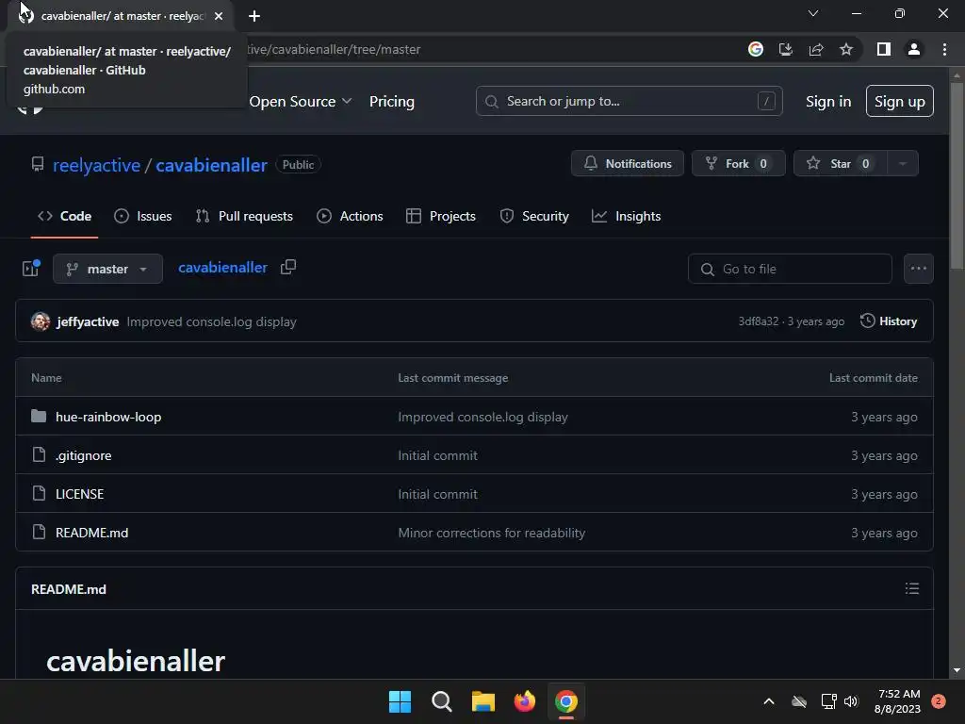Open the Improved console.log display commit header message
This screenshot has width=965, height=724.
click(212, 321)
